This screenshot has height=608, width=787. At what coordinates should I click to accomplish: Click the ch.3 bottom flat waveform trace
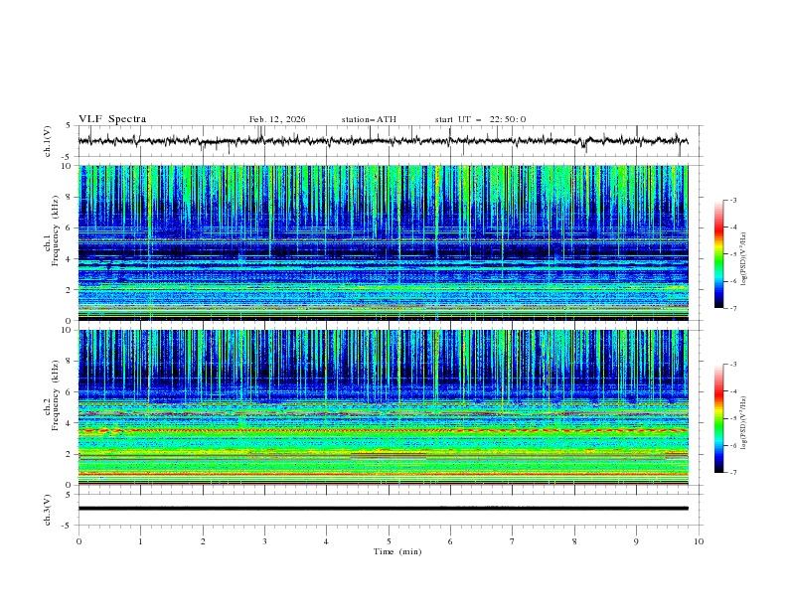point(388,508)
